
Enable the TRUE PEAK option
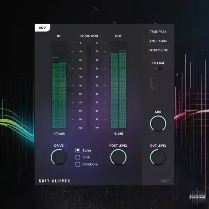point(158,32)
